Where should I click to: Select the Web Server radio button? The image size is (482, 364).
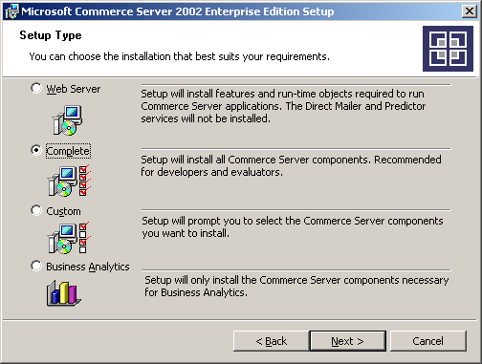36,88
